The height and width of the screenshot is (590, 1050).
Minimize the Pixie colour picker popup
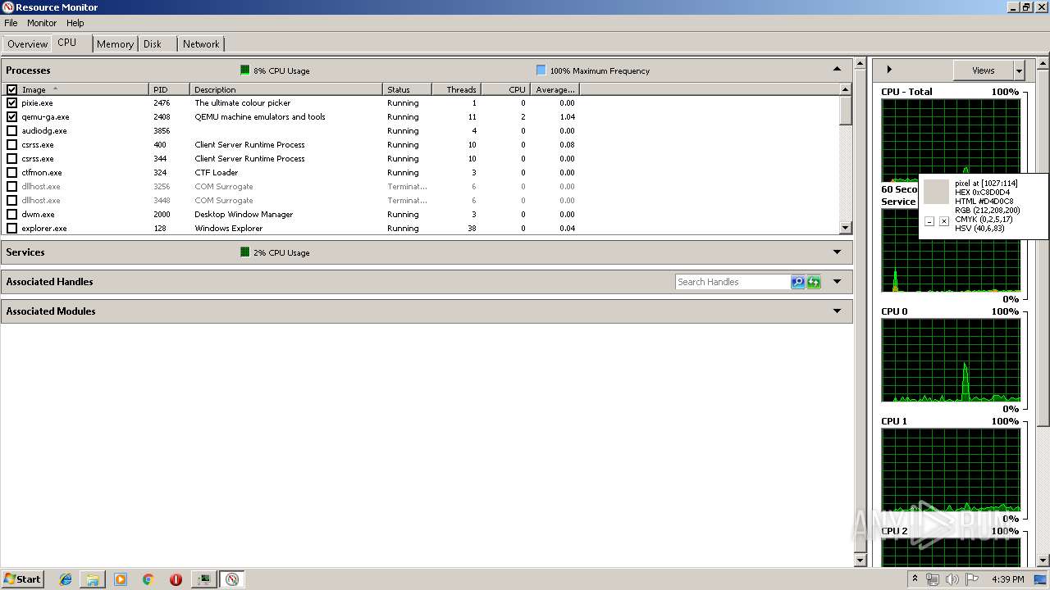(929, 221)
